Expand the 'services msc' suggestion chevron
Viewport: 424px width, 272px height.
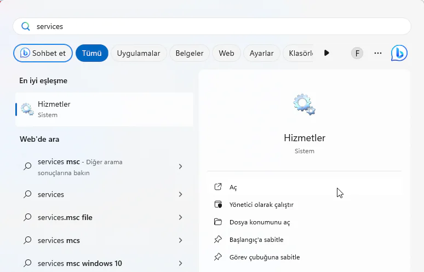click(180, 166)
